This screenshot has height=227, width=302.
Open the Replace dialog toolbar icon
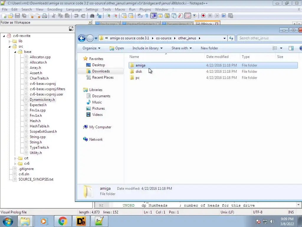click(99, 16)
